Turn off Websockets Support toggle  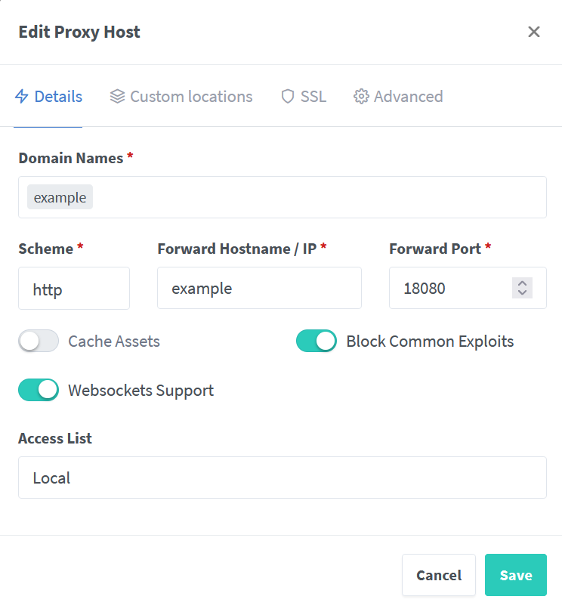39,390
